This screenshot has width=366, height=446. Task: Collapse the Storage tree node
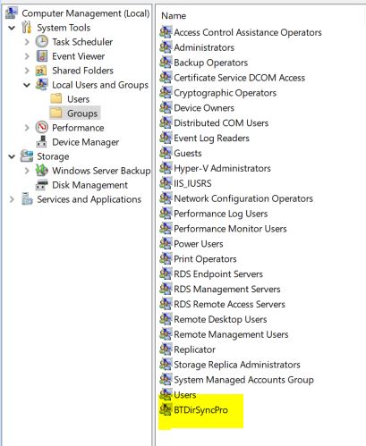12,156
